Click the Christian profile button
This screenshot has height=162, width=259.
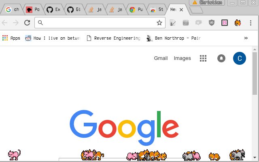tap(207, 2)
